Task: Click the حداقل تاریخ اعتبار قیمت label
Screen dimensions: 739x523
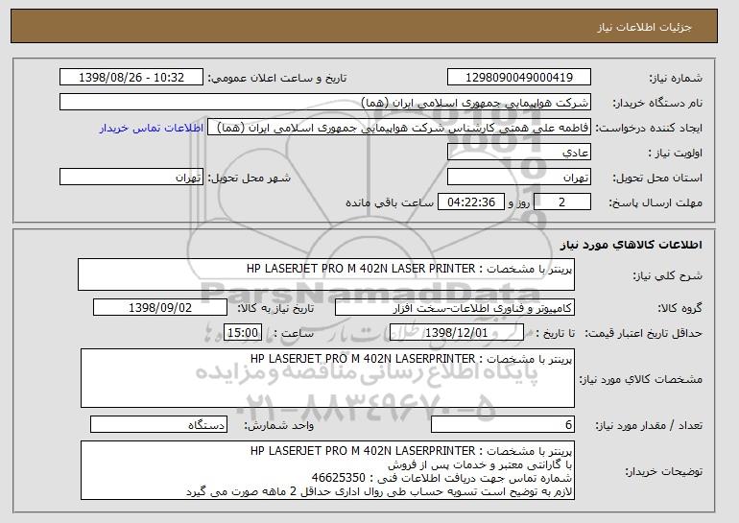Action: pyautogui.click(x=644, y=334)
